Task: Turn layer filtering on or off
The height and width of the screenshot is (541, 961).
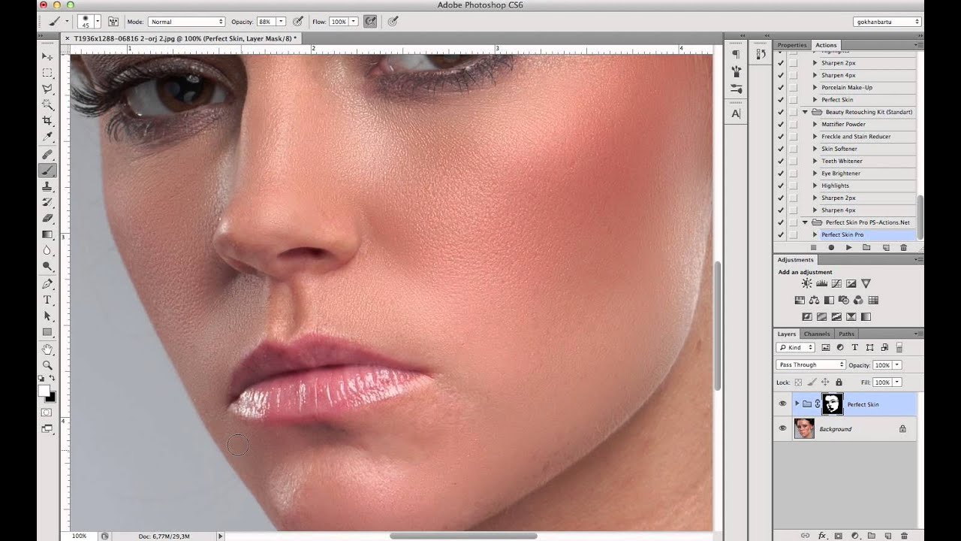Action: coord(899,347)
